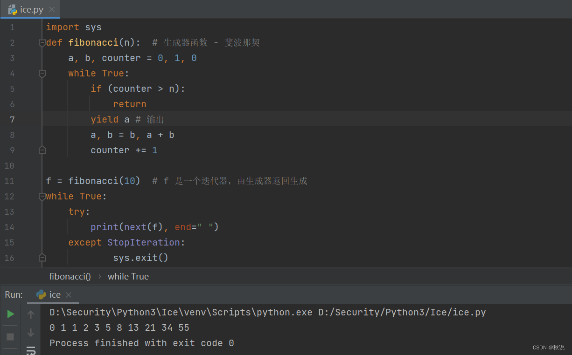Click 'print(next(f), end=" ")' line
Screen dimensions: 572x355
[155, 227]
